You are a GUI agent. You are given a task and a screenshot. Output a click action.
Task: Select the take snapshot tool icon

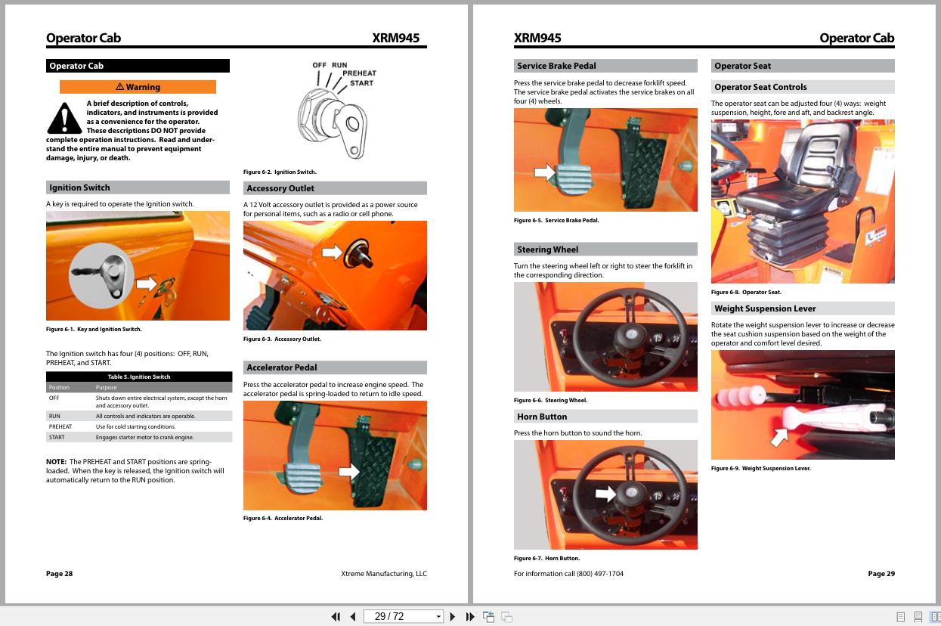(x=488, y=617)
